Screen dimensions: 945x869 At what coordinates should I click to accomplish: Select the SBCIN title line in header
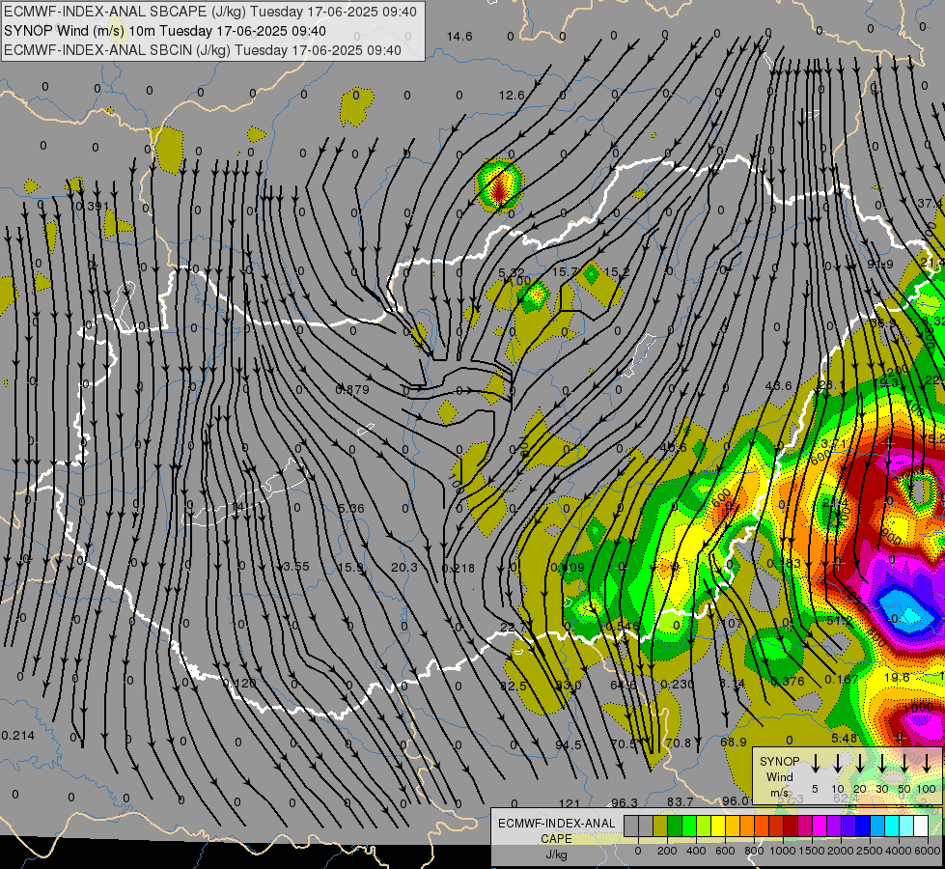(x=203, y=50)
